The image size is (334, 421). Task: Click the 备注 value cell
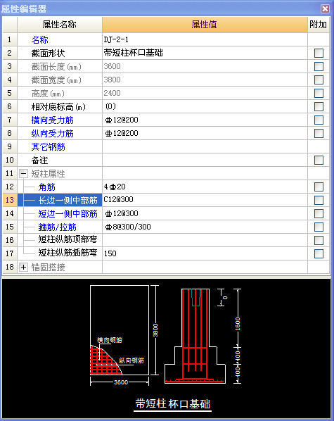[205, 160]
